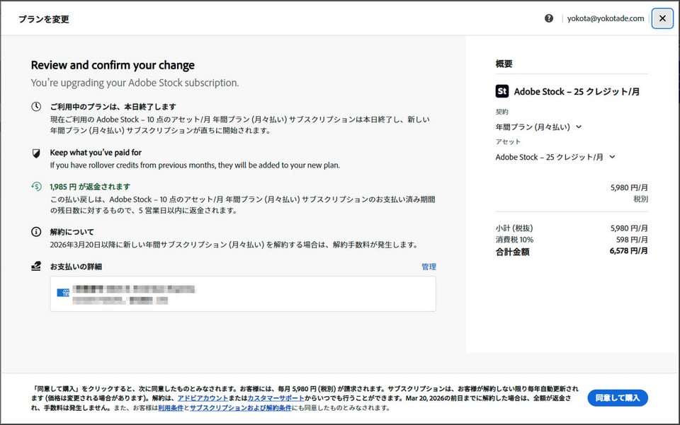Close the plan change dialog
Viewport: 680px width, 425px height.
tap(662, 18)
